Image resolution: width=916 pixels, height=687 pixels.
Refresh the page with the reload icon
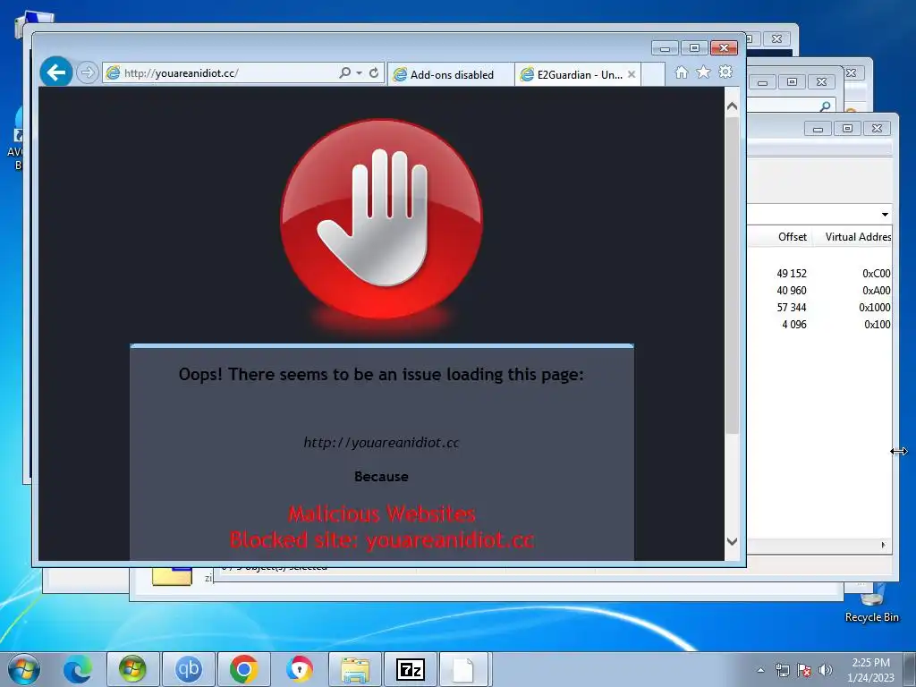[x=374, y=73]
